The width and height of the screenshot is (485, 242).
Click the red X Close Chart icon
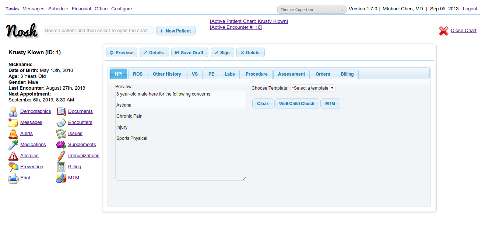coord(444,31)
